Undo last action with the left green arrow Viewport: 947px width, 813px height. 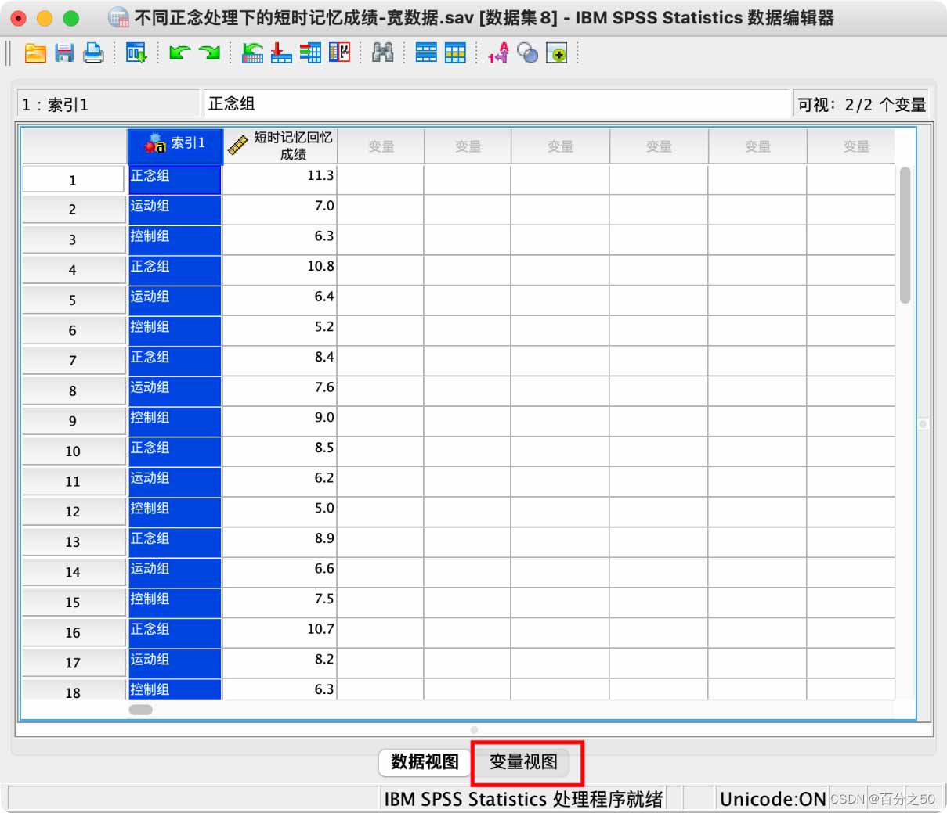[x=179, y=53]
